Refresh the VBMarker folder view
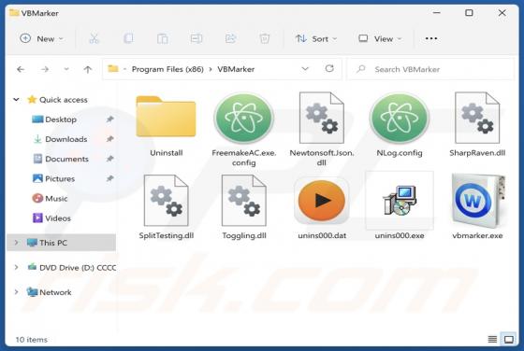Screen dimensions: 524x351 pos(329,69)
